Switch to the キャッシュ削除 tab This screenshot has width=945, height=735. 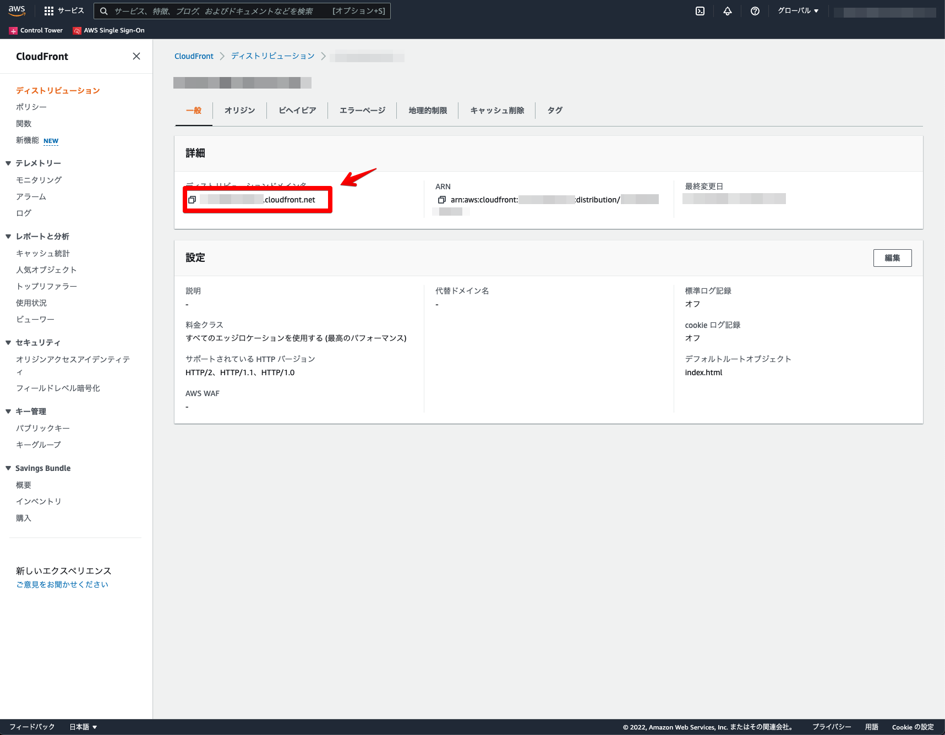click(497, 111)
